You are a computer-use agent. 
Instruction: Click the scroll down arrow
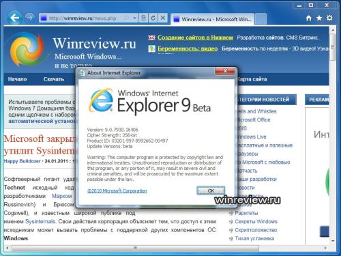333,241
